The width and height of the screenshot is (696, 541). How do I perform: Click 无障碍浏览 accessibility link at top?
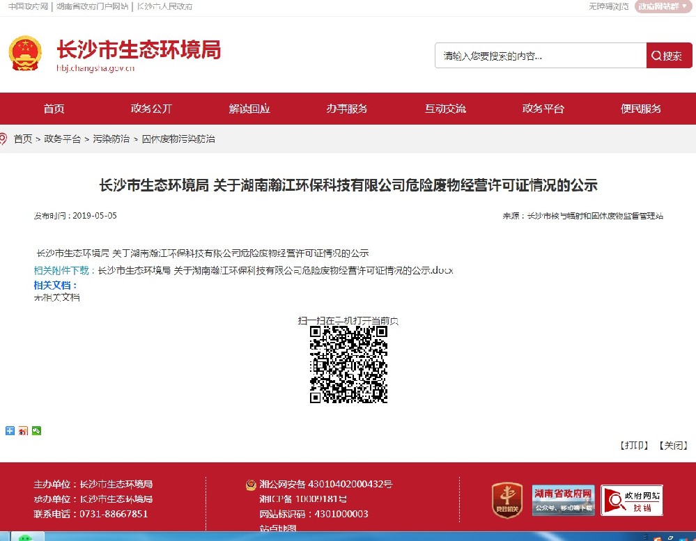coord(608,6)
